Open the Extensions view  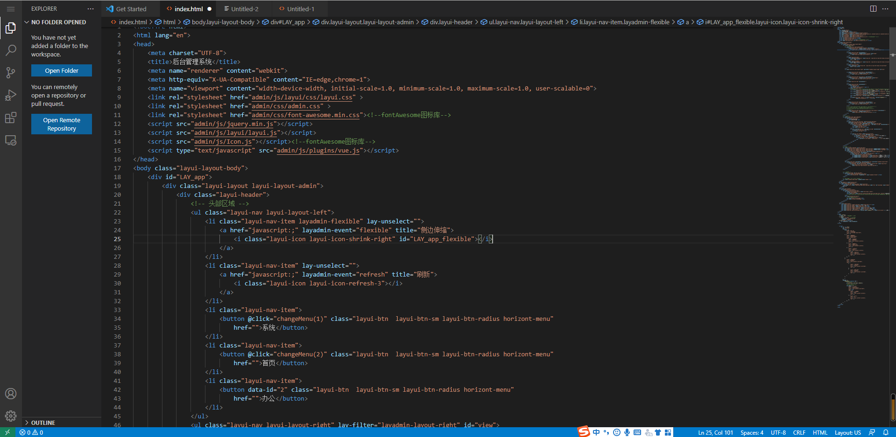pos(11,118)
